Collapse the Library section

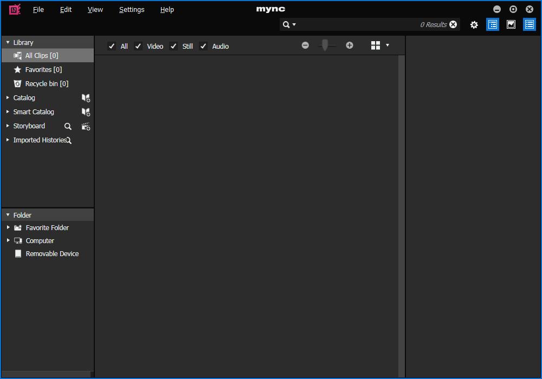tap(8, 42)
